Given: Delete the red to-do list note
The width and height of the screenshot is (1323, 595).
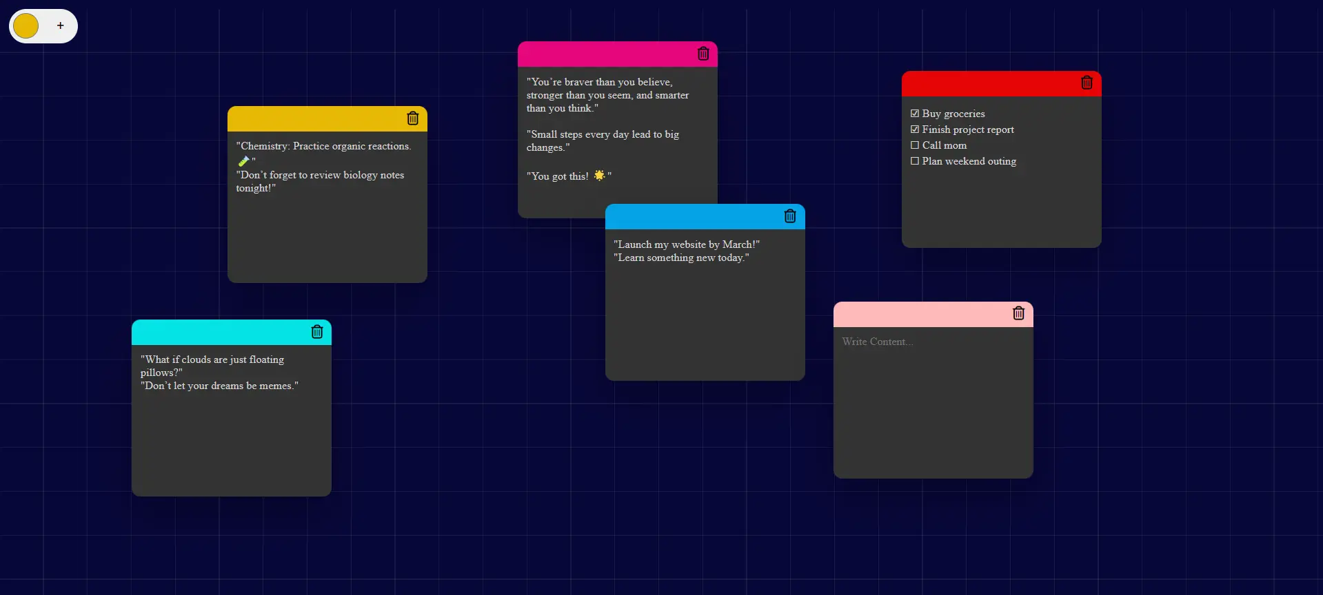Looking at the screenshot, I should click(x=1087, y=83).
